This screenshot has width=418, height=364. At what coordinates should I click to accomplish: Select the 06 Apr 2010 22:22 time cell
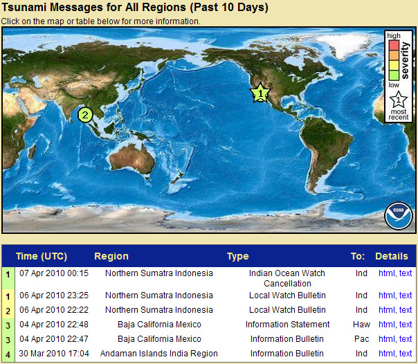click(x=54, y=310)
